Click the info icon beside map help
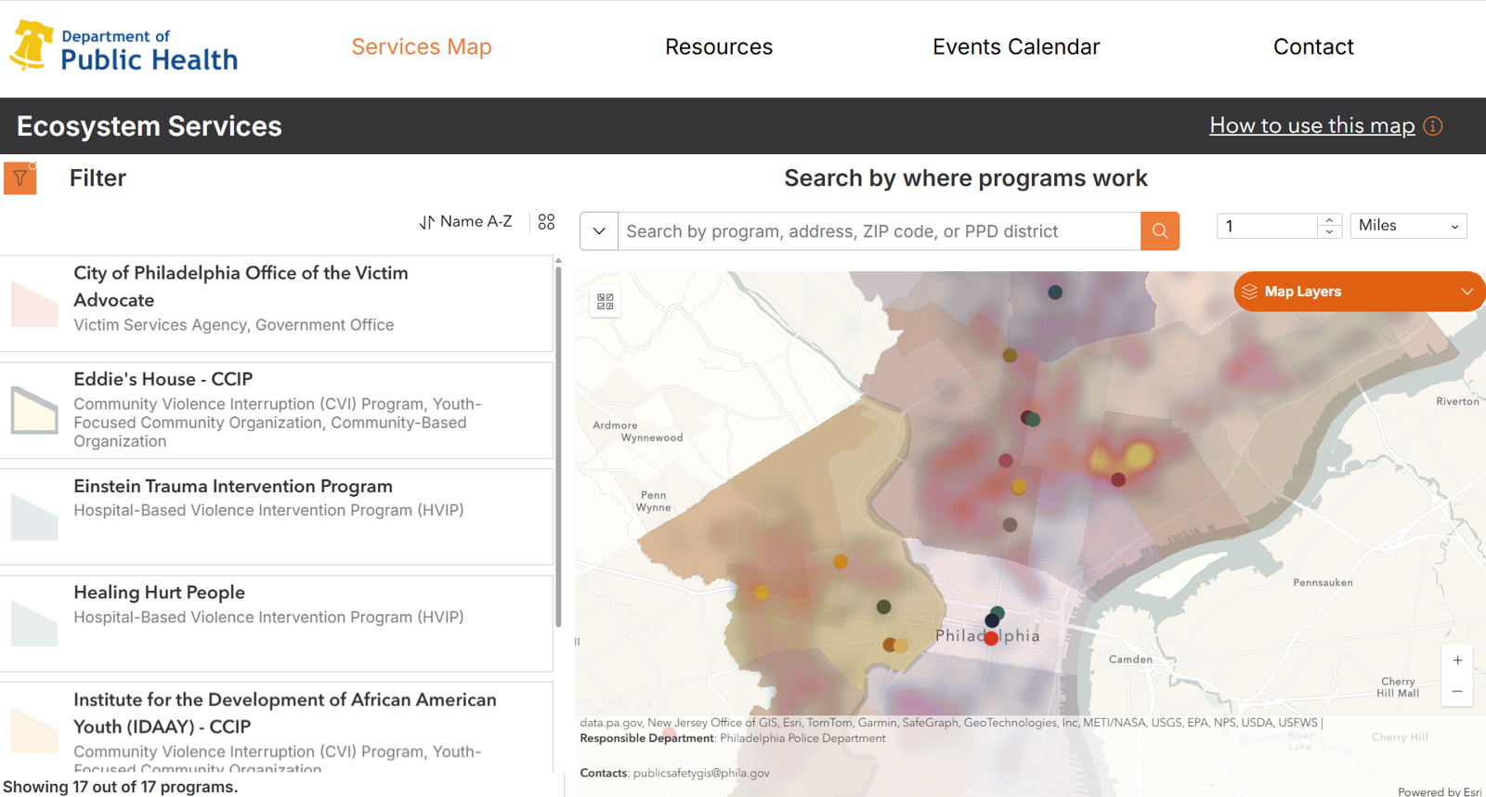The height and width of the screenshot is (797, 1486). 1433,126
